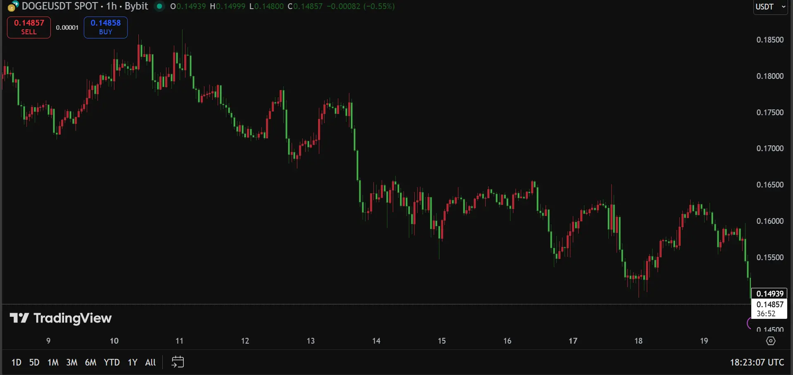This screenshot has height=375, width=793.
Task: Click the Dogecoin symbol logo icon
Action: [13, 6]
